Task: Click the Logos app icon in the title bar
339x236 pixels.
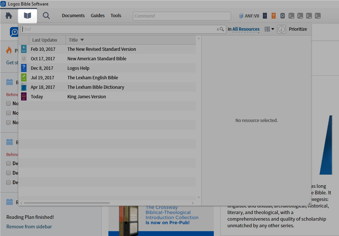Action: 3,4
